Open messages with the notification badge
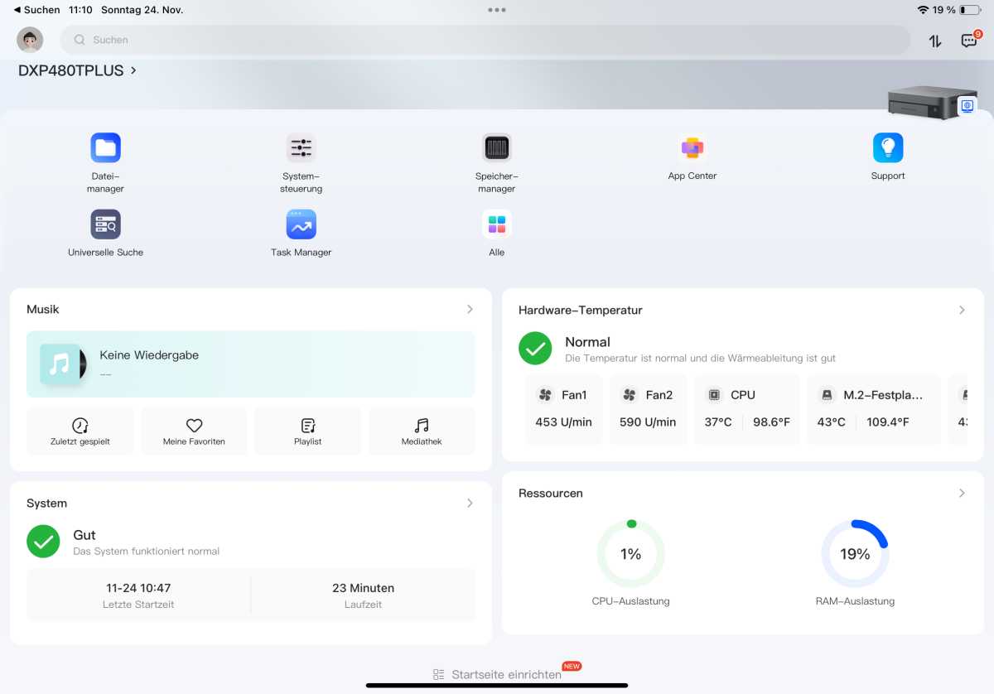Viewport: 994px width, 694px height. click(969, 39)
